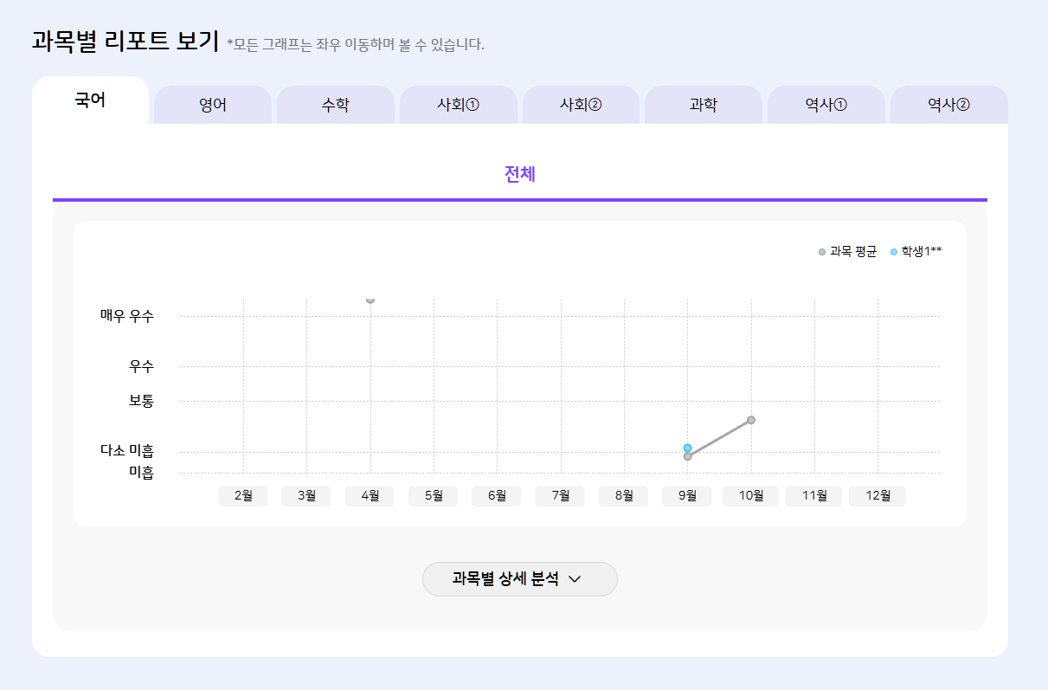Toggle the 과목 평균 legend item

click(847, 252)
